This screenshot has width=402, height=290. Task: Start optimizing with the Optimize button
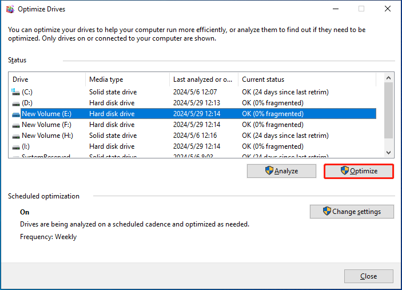[359, 171]
